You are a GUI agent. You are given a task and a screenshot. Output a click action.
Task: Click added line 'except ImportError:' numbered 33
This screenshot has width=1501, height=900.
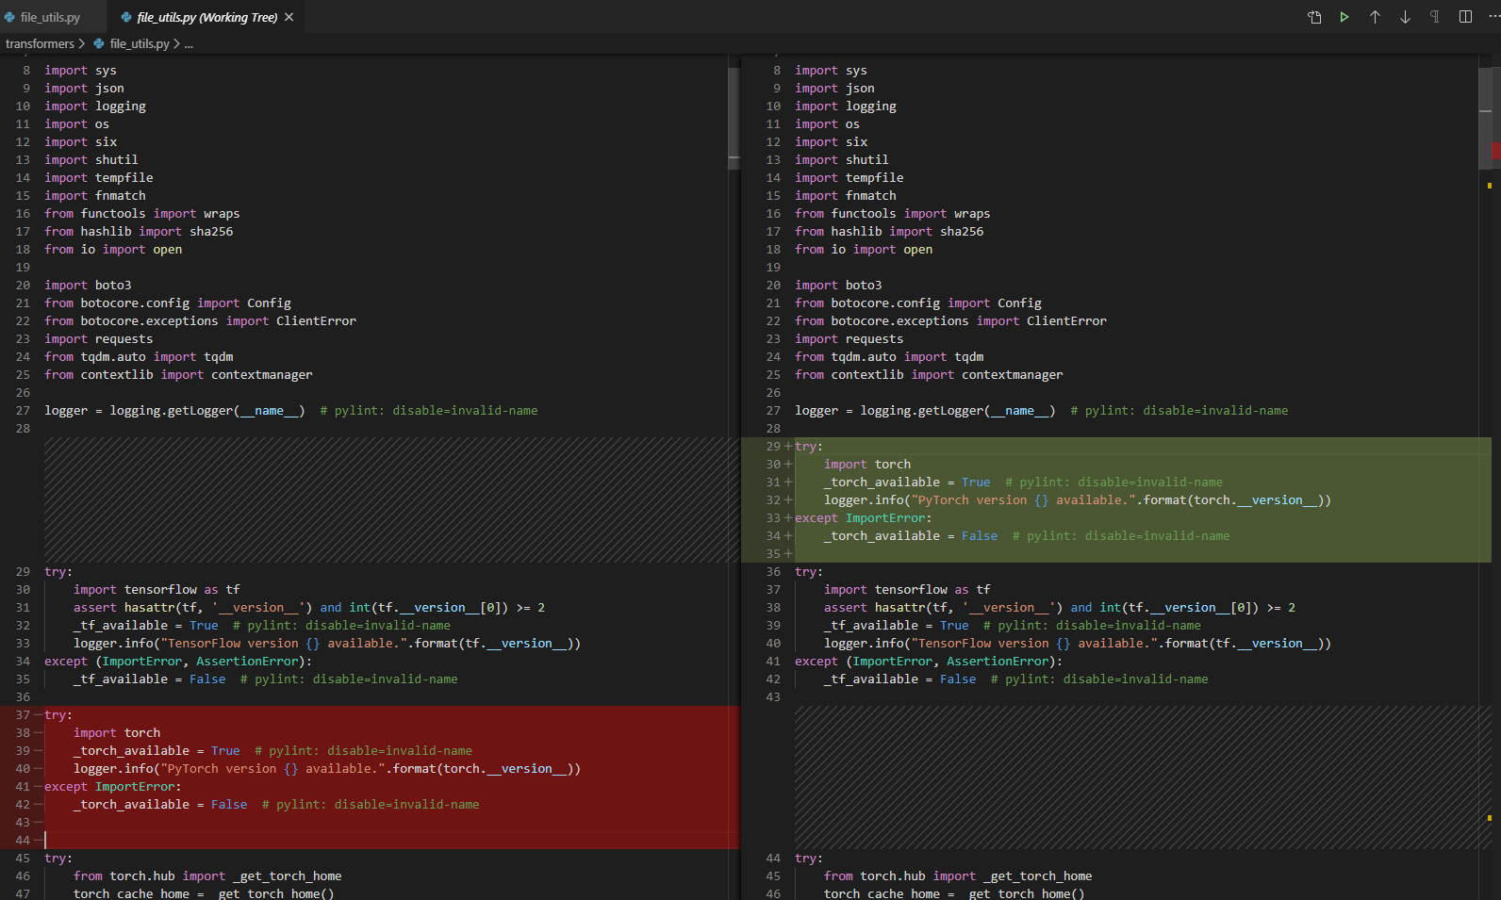pyautogui.click(x=863, y=518)
